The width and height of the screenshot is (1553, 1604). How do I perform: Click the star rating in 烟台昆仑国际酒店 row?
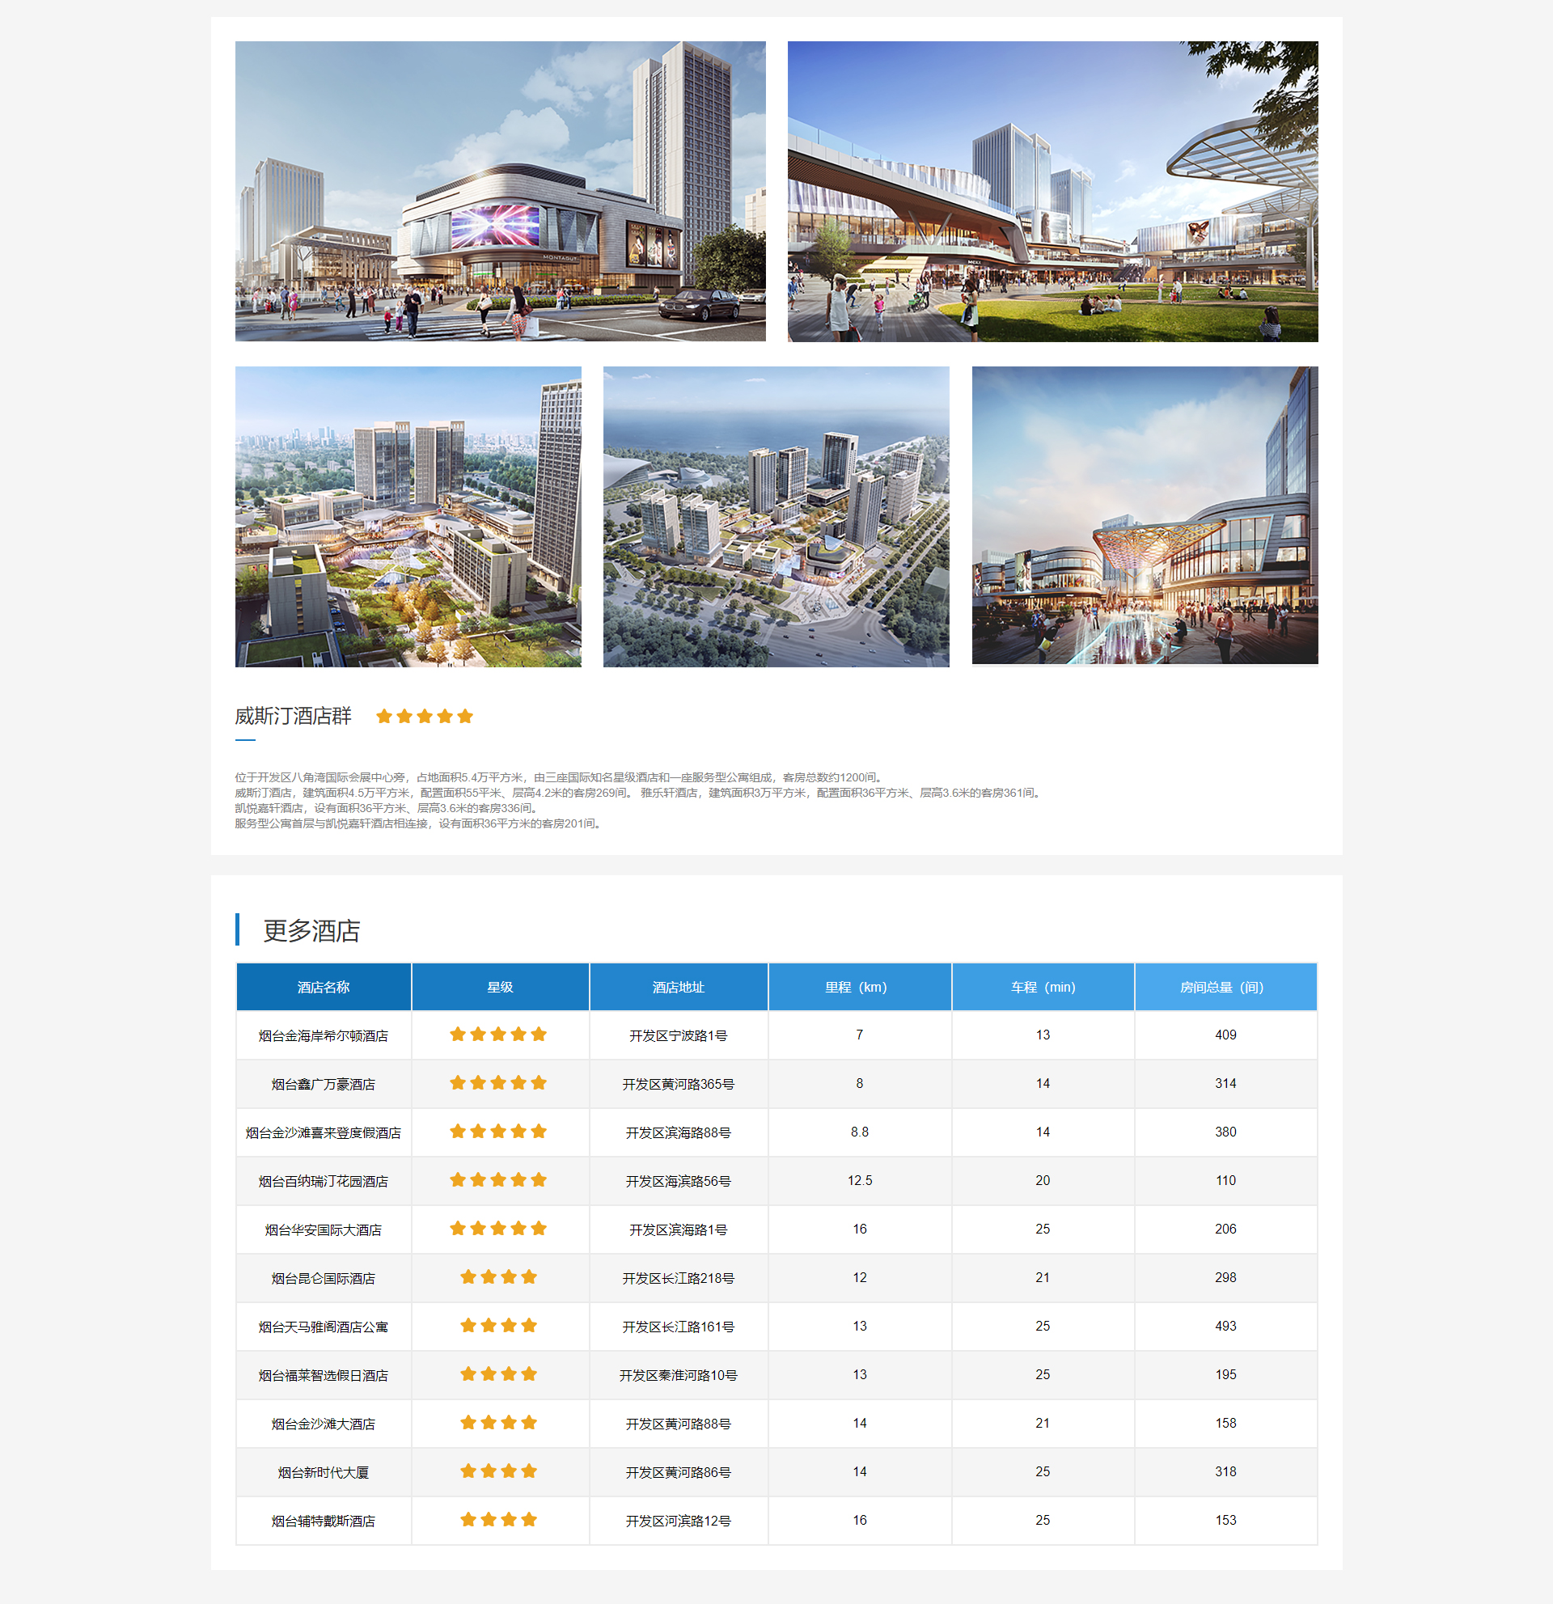498,1276
